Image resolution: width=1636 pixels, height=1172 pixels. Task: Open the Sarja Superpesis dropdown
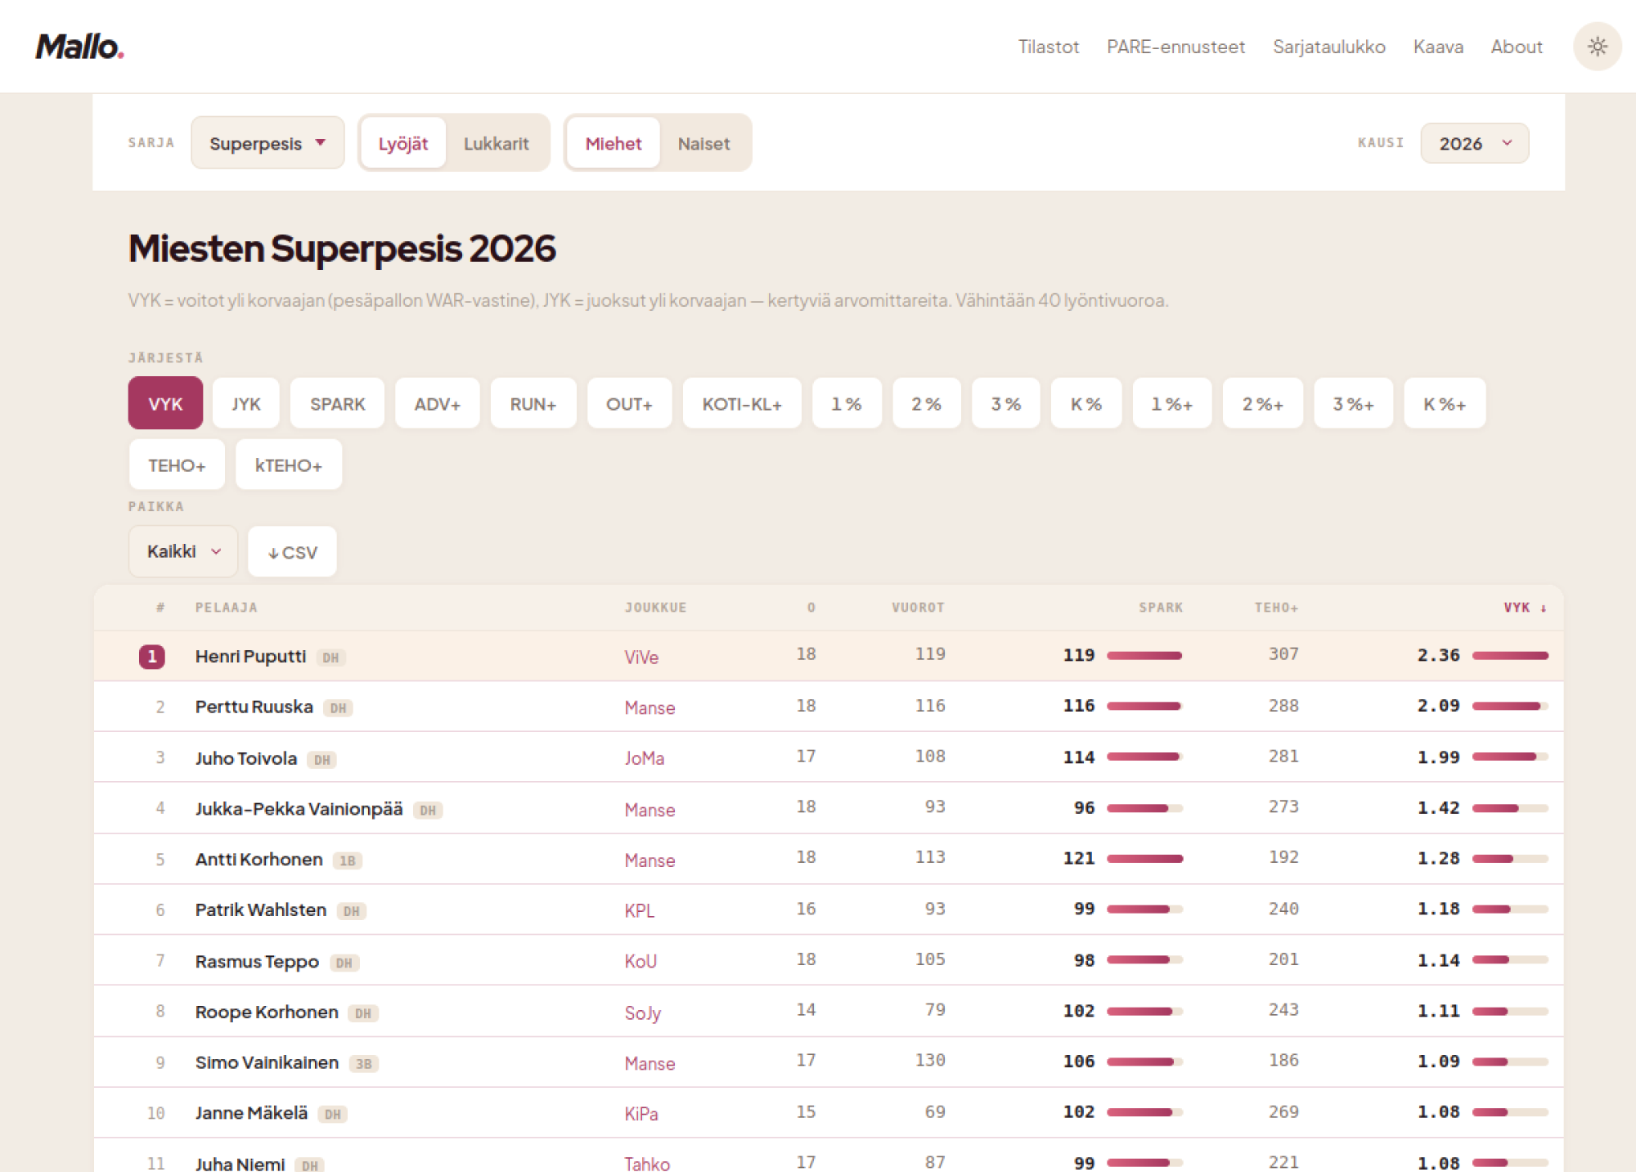pos(267,143)
